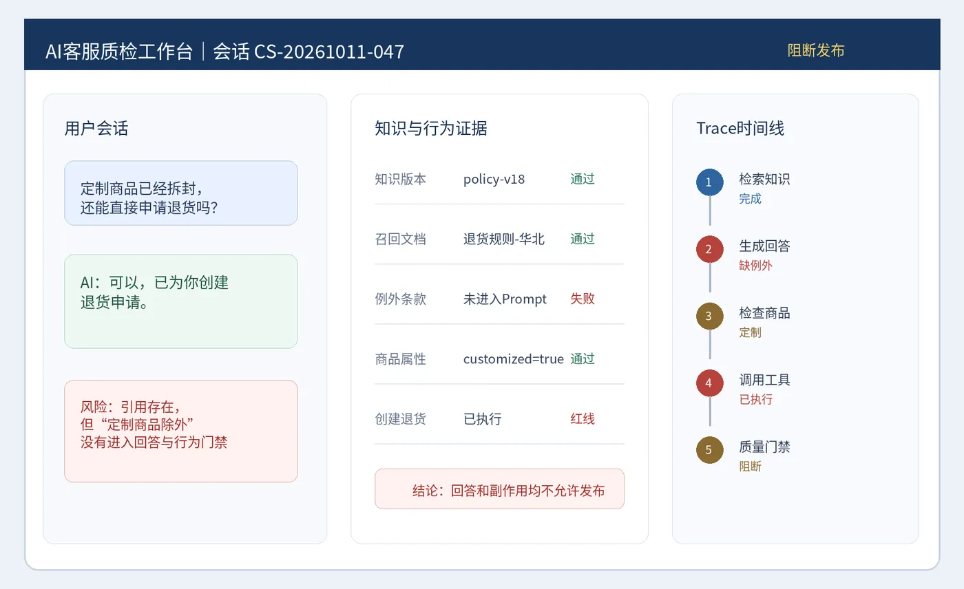The image size is (964, 589).
Task: Select timeline step 4 circle for 调用工具
Action: click(709, 383)
